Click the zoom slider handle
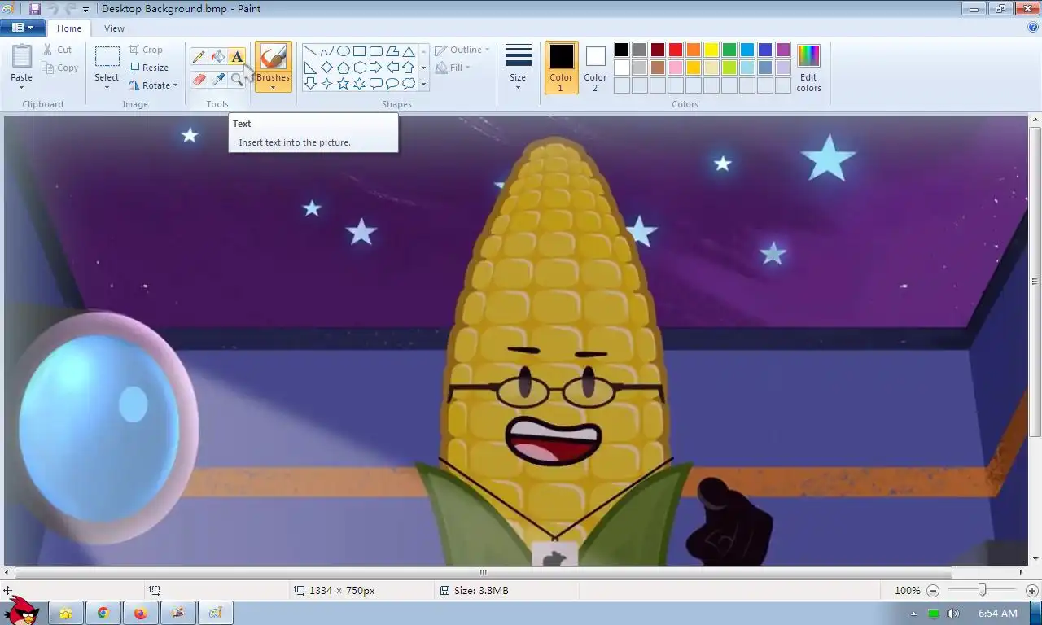 click(982, 590)
